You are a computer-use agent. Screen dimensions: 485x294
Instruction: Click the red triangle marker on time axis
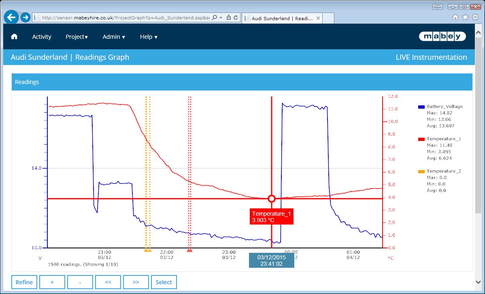click(189, 250)
